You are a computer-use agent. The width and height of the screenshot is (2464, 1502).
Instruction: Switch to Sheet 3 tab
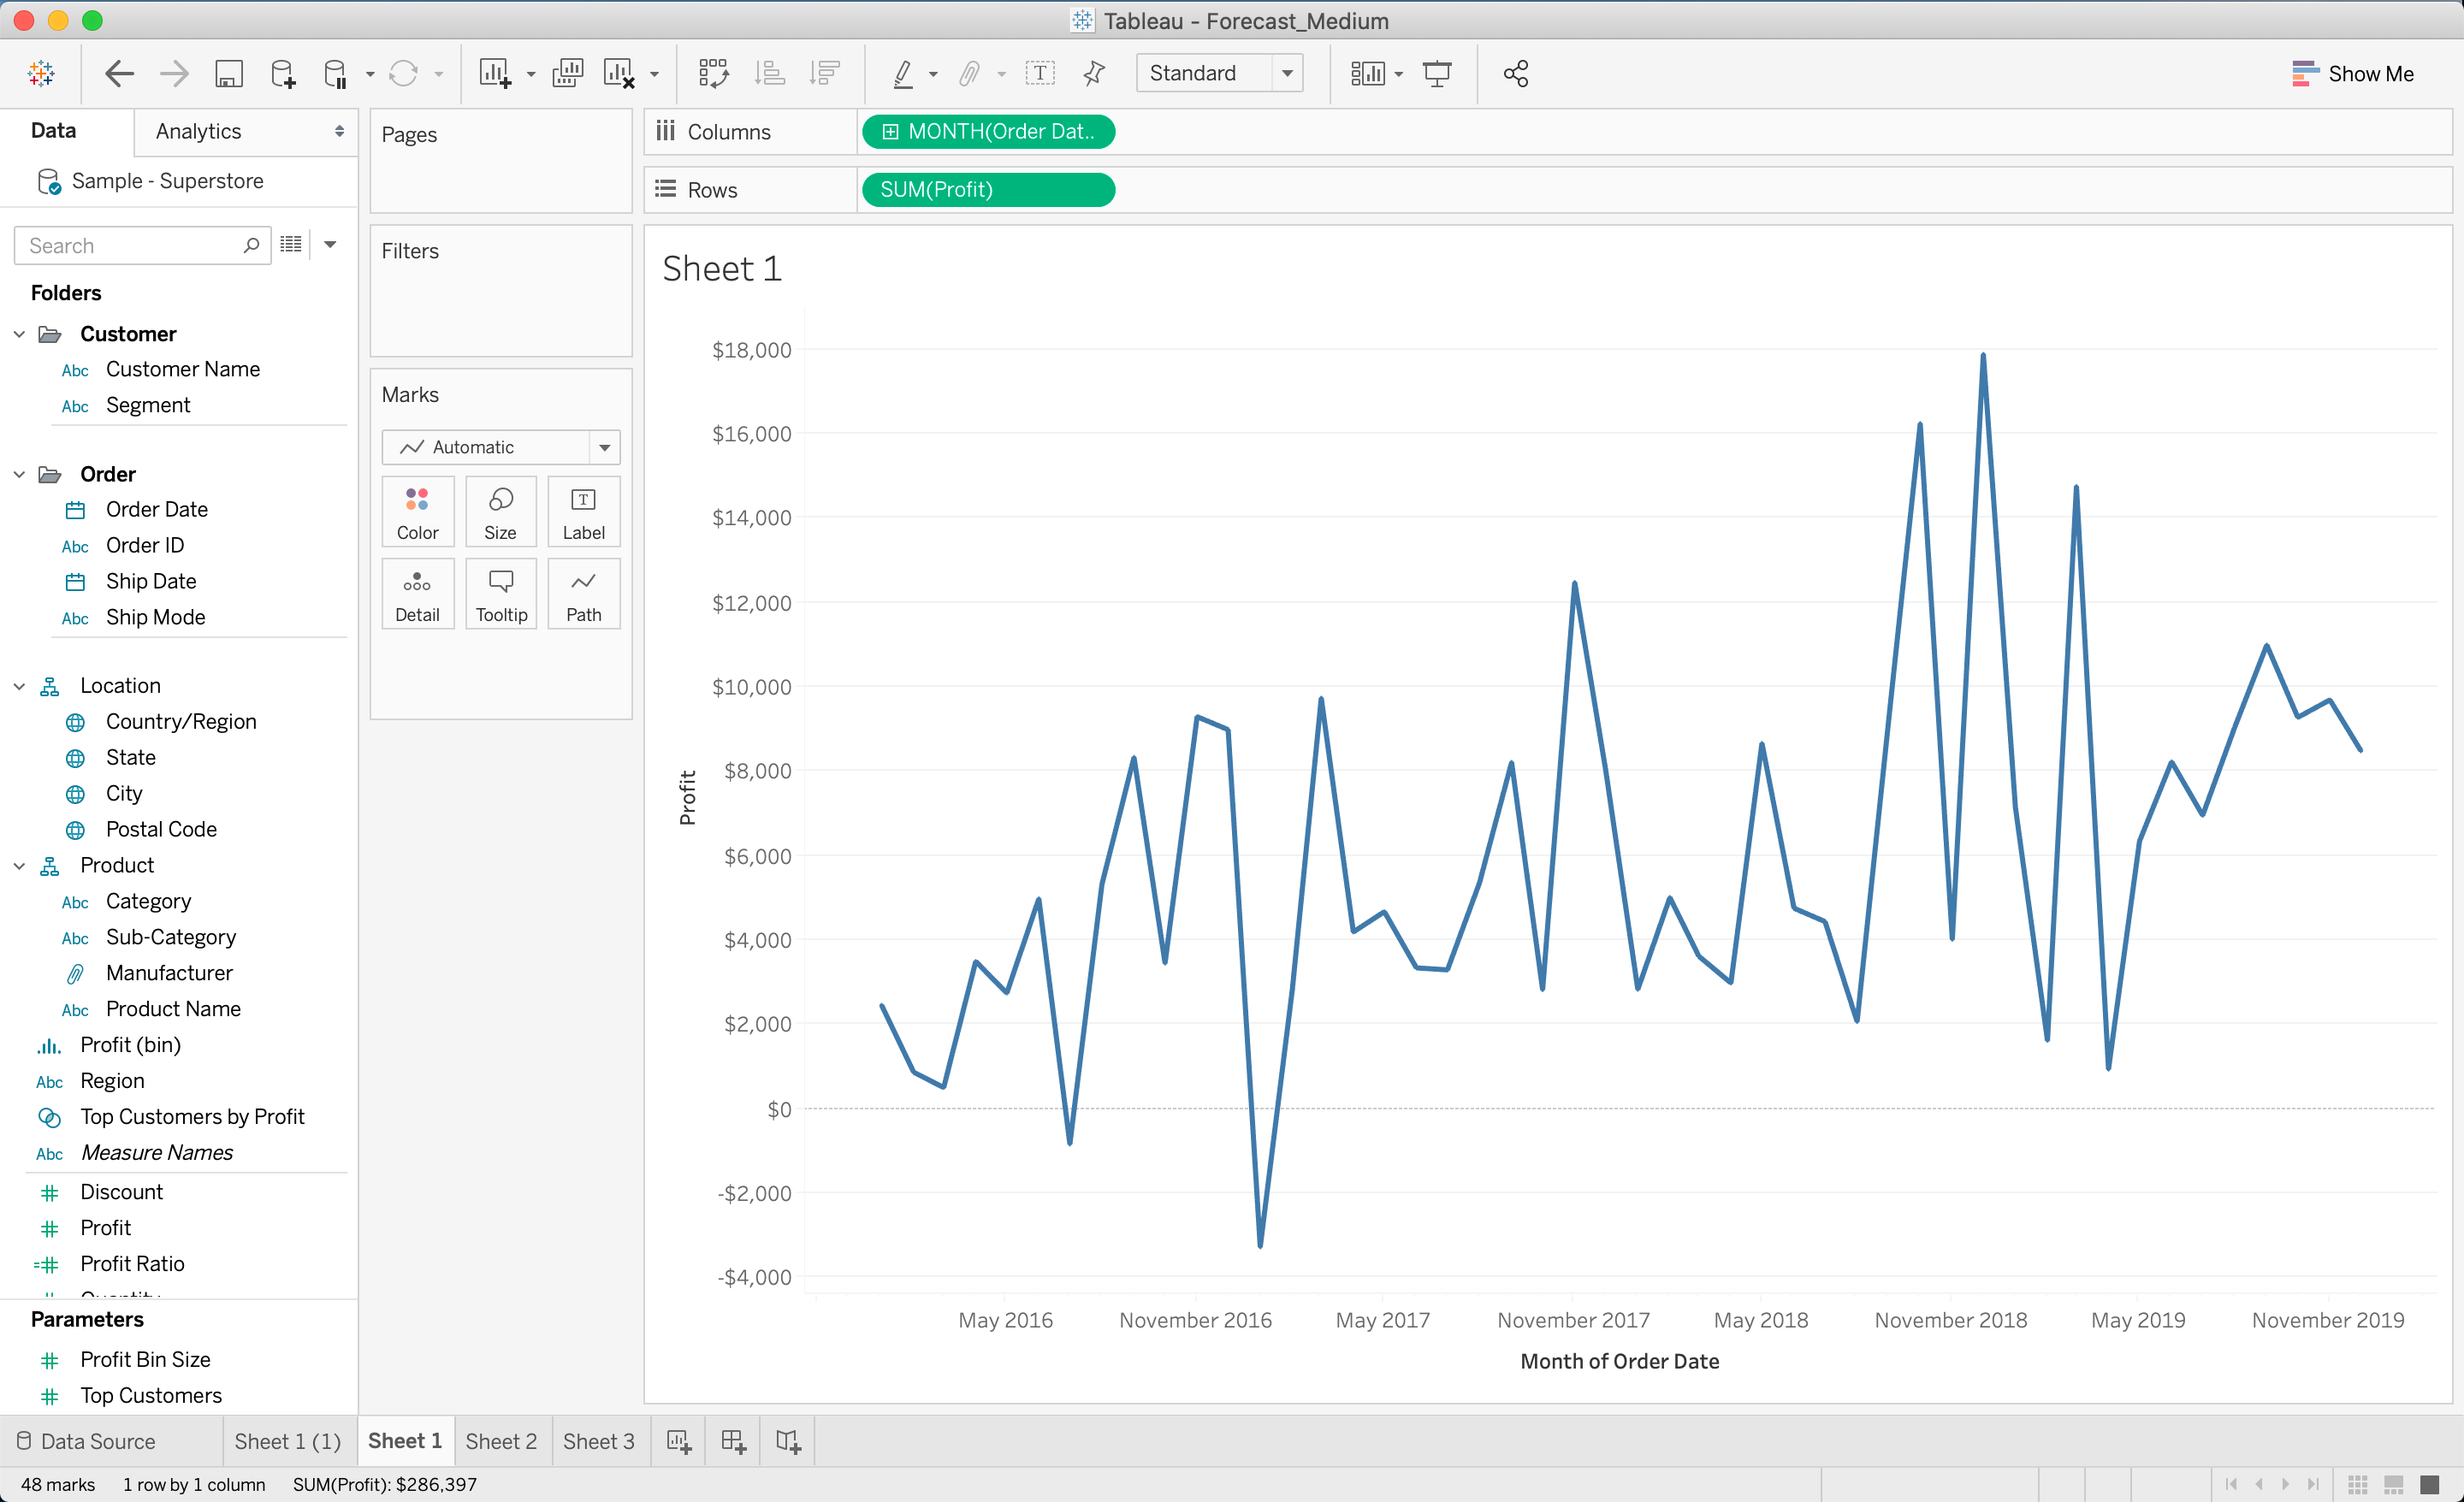click(599, 1441)
